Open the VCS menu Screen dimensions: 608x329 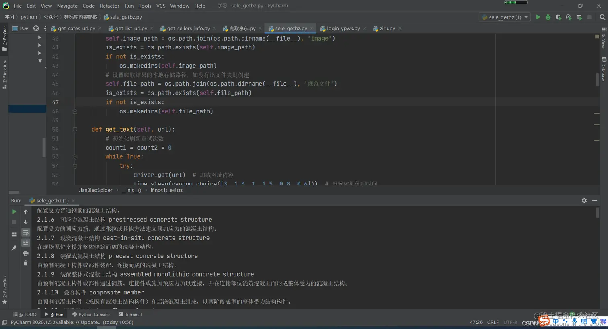coord(161,6)
